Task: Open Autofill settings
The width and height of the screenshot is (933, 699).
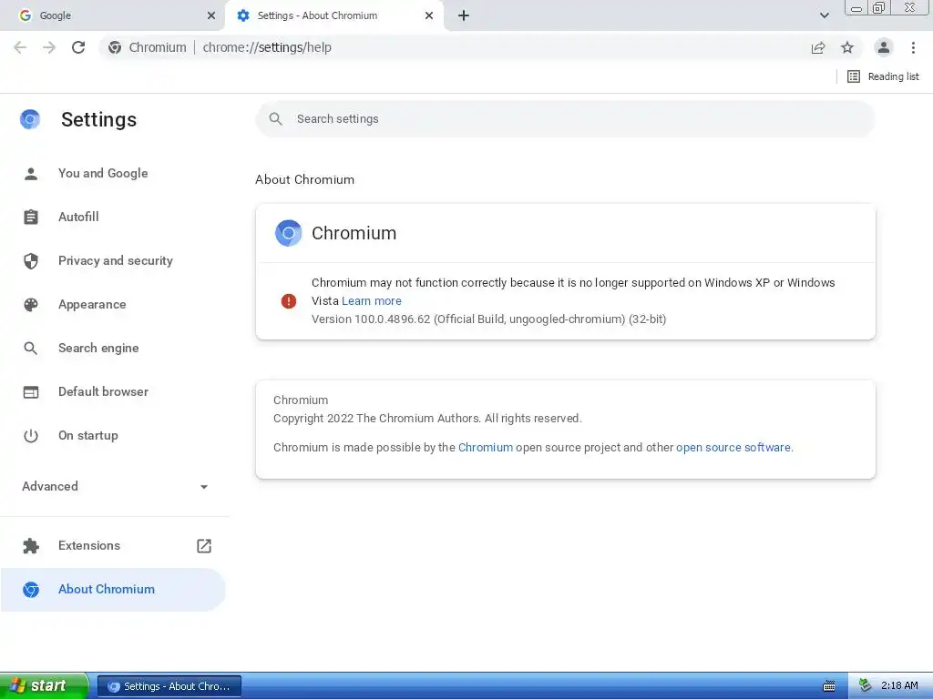Action: click(x=113, y=217)
